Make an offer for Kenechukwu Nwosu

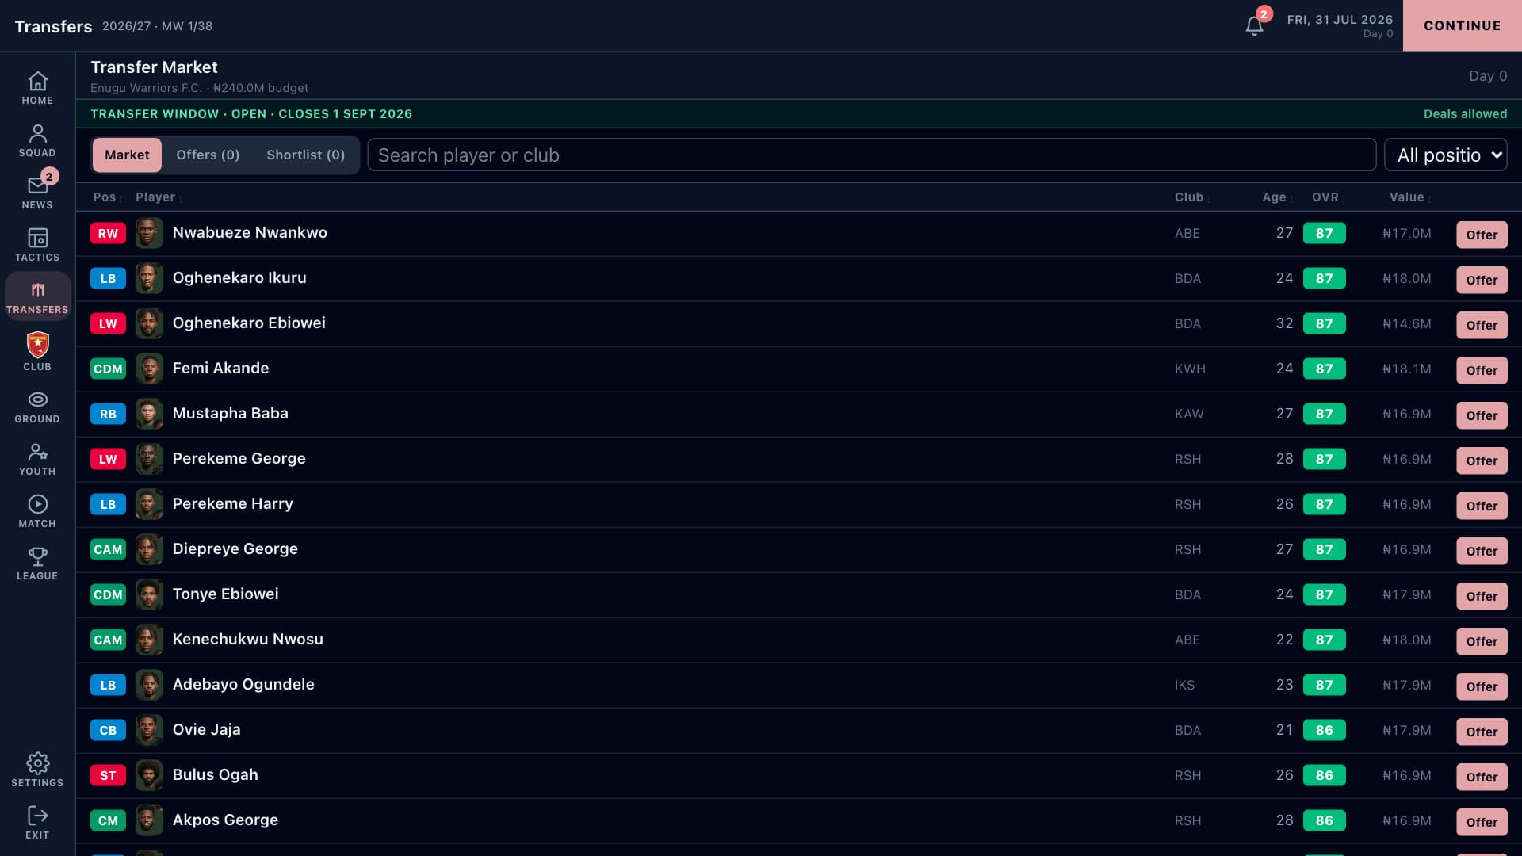pyautogui.click(x=1482, y=641)
